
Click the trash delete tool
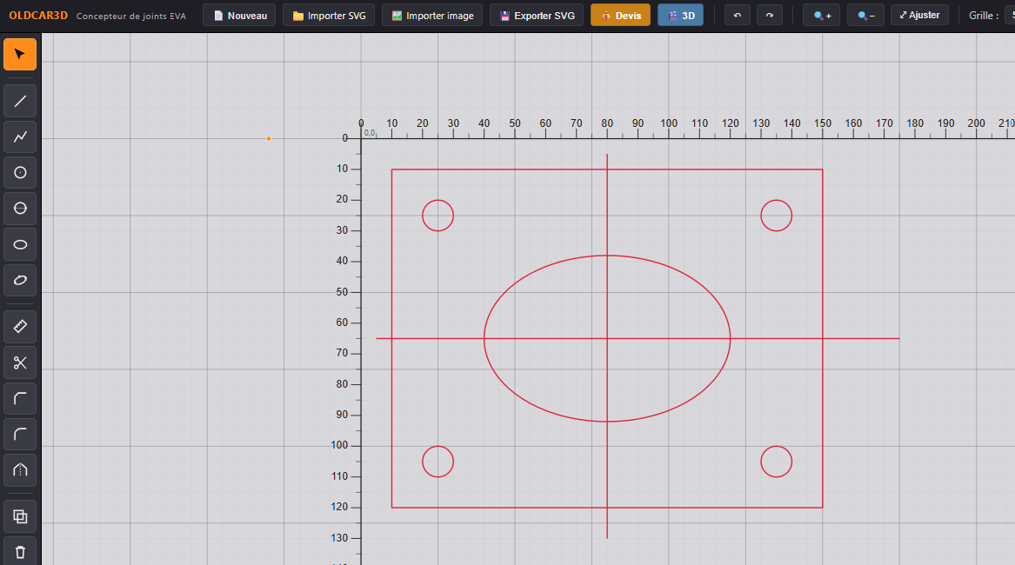coord(20,552)
